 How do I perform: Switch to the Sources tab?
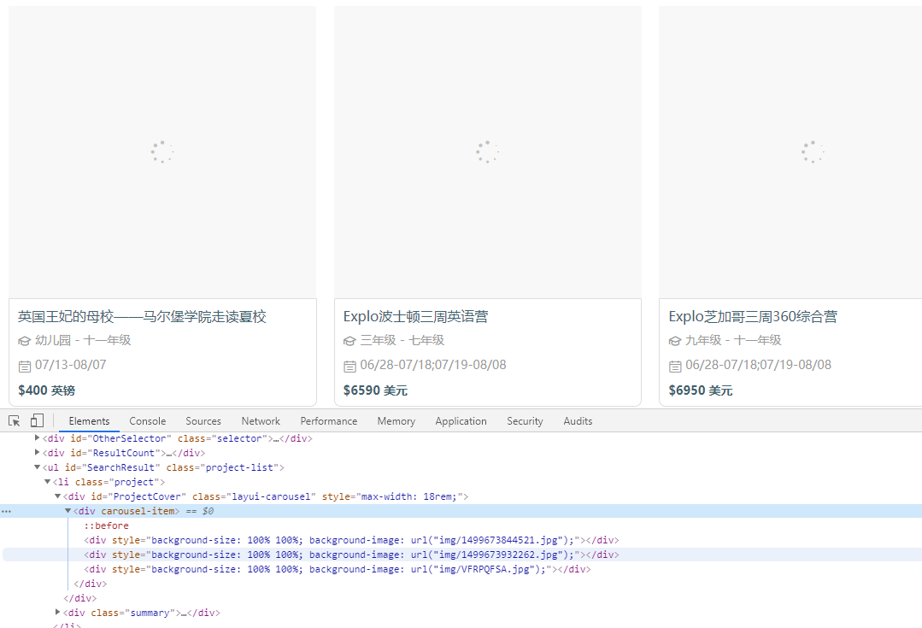coord(203,421)
